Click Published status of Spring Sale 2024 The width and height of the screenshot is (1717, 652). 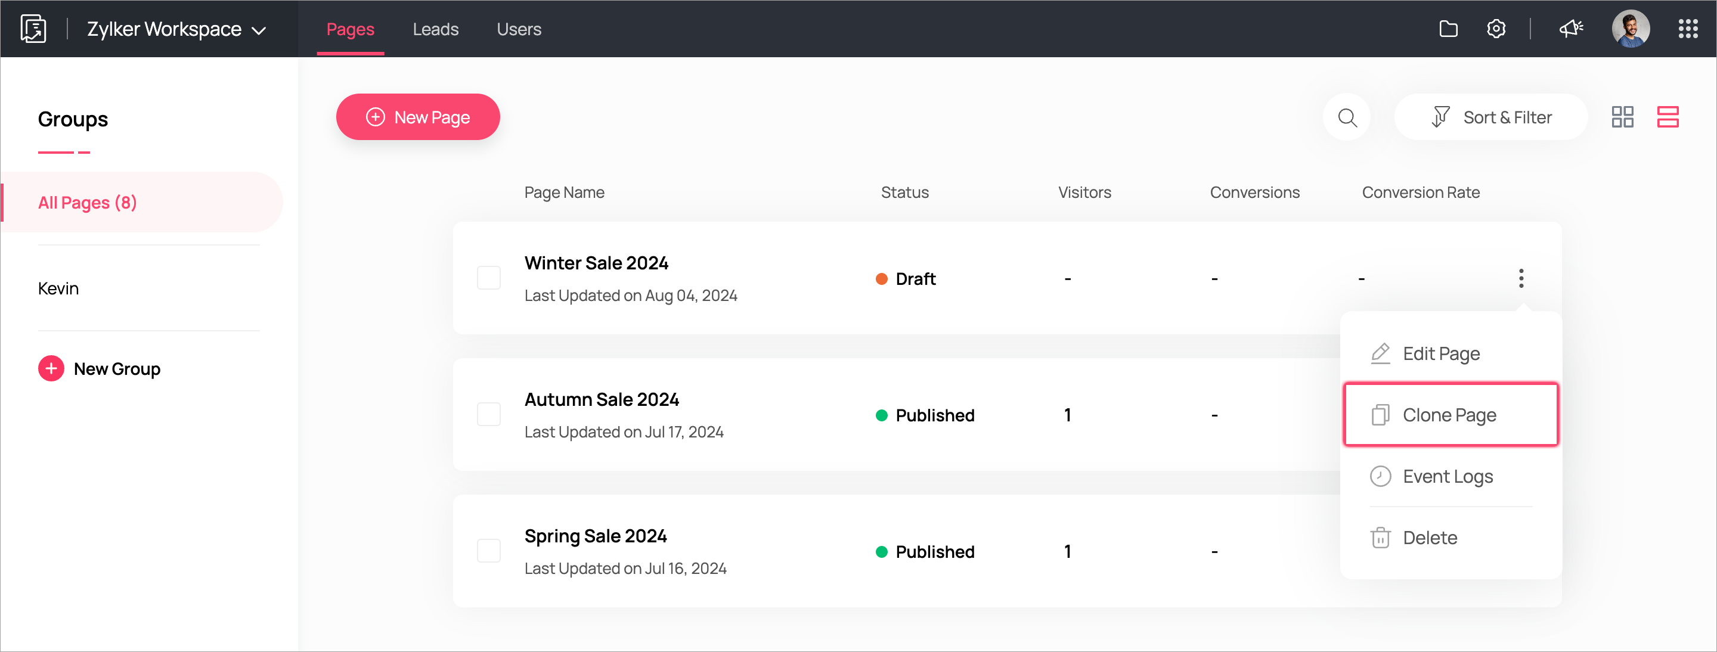point(925,552)
